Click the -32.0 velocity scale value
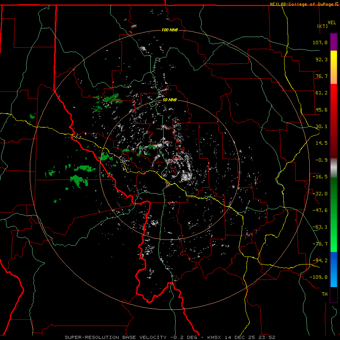The width and height of the screenshot is (340, 340). point(320,194)
